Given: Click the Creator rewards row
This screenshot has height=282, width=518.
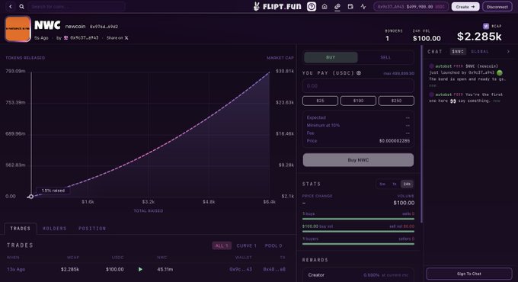Looking at the screenshot, I should 358,274.
